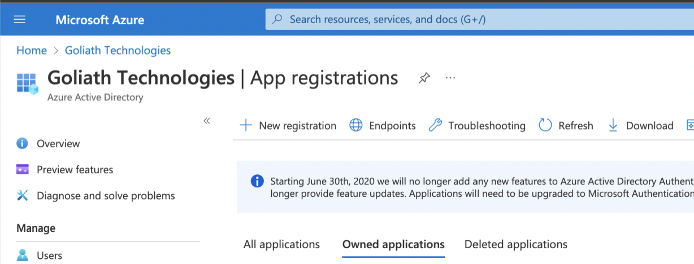Open Goliath Technologies breadcrumb link
Viewport: 694px width, 264px height.
click(x=118, y=50)
